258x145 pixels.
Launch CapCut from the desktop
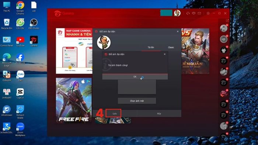click(20, 93)
